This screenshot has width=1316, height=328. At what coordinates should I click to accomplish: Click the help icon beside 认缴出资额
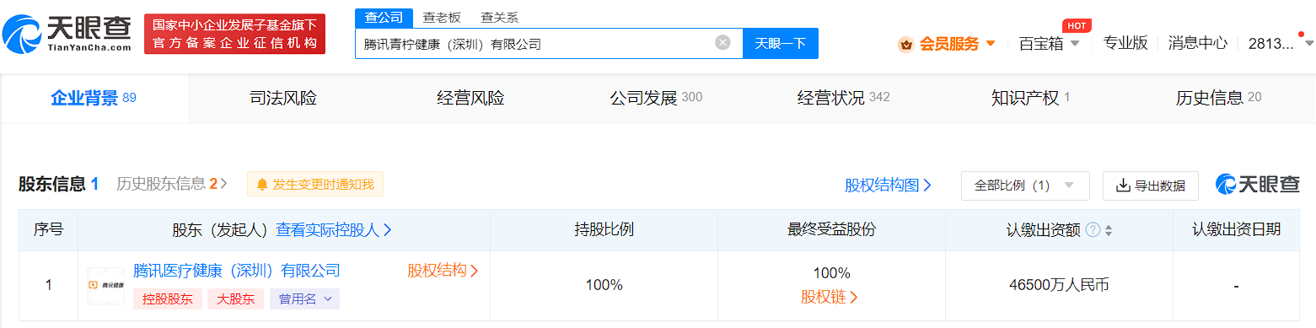(1093, 230)
